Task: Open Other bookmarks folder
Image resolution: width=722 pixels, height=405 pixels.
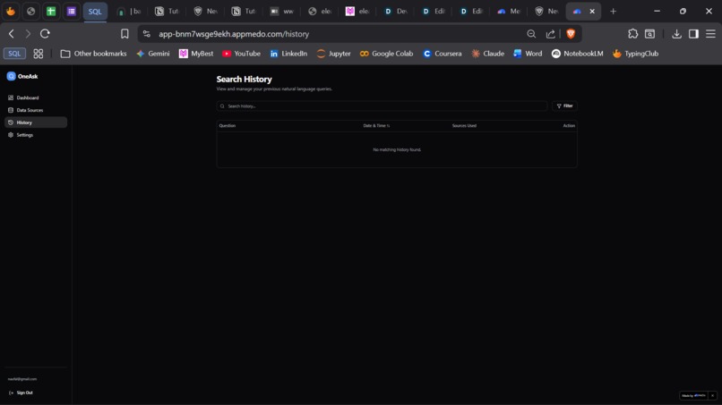Action: click(93, 54)
